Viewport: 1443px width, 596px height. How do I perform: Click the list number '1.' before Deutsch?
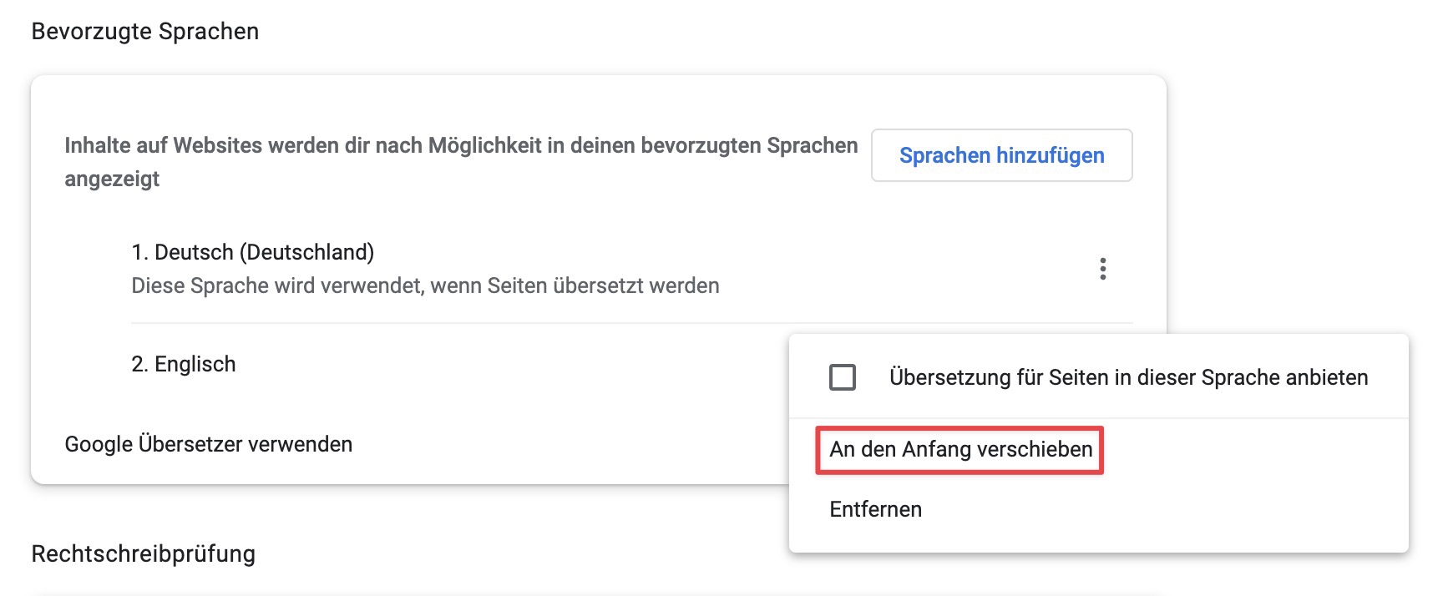pyautogui.click(x=139, y=252)
